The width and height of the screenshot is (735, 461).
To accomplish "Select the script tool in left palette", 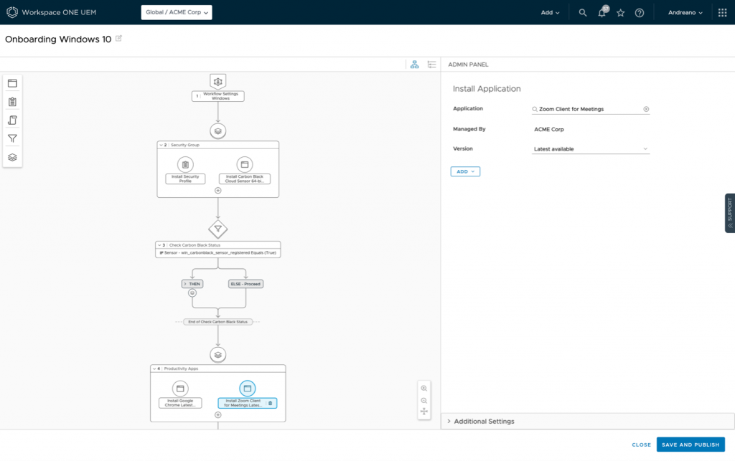I will pos(12,120).
